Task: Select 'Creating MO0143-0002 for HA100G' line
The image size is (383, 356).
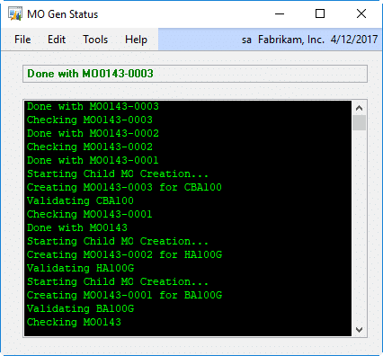Action: click(124, 254)
